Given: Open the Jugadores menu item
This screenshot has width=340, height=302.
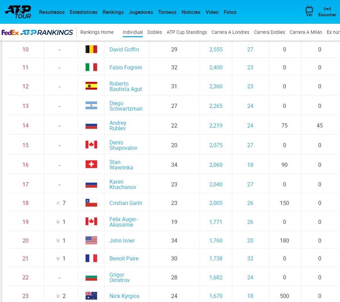Looking at the screenshot, I should (x=141, y=12).
